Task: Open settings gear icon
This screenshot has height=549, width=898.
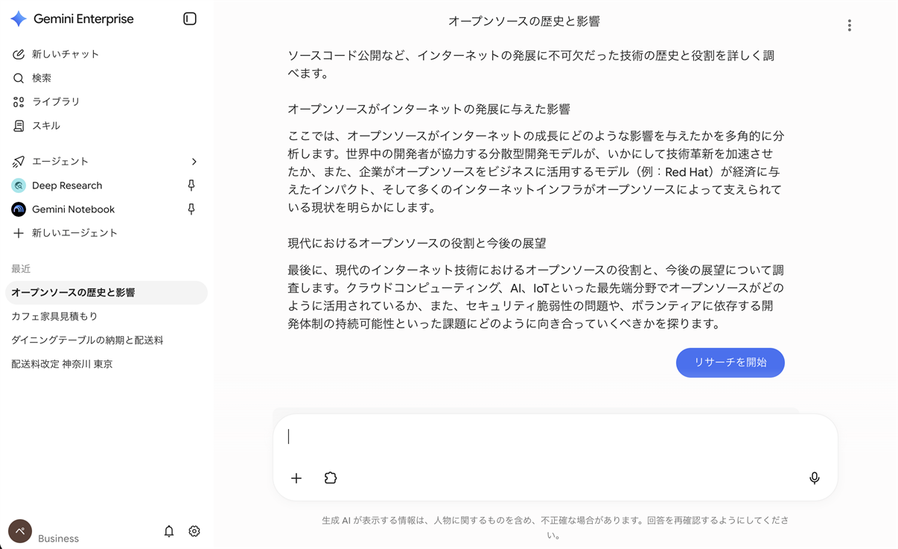Action: coord(194,531)
